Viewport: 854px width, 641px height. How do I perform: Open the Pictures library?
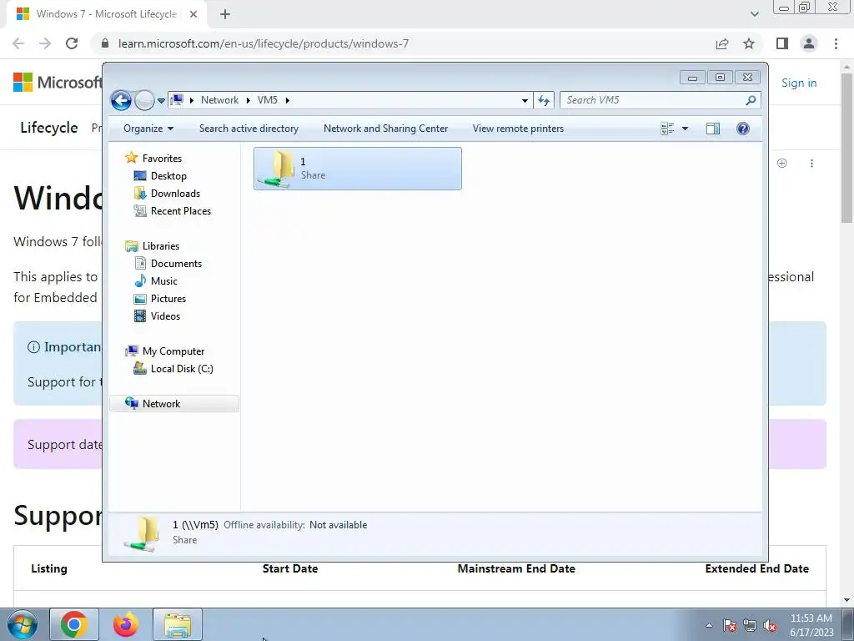click(168, 298)
